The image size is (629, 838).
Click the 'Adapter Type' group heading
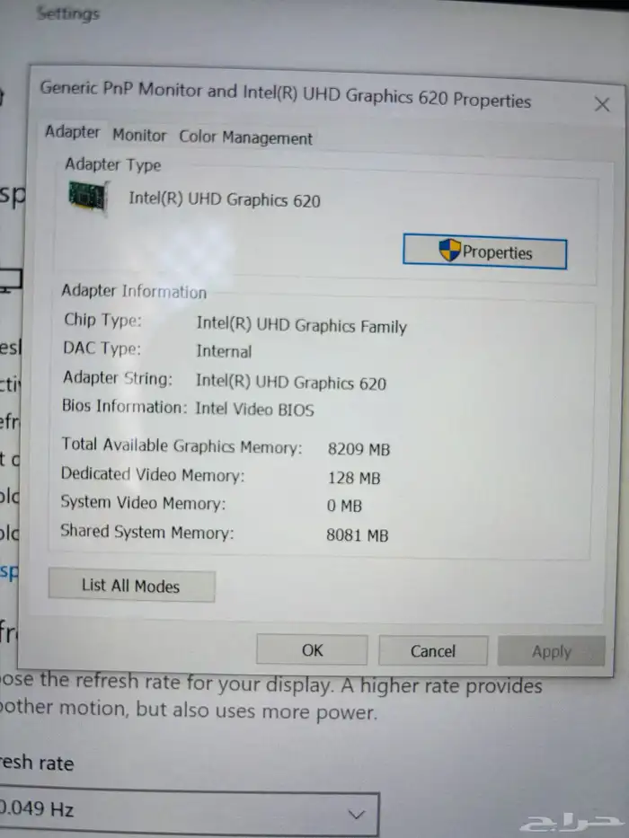[113, 164]
